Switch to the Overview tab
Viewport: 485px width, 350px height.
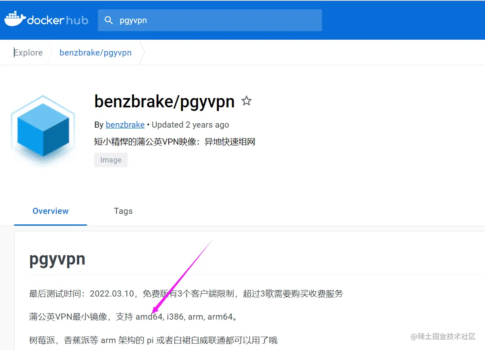51,211
